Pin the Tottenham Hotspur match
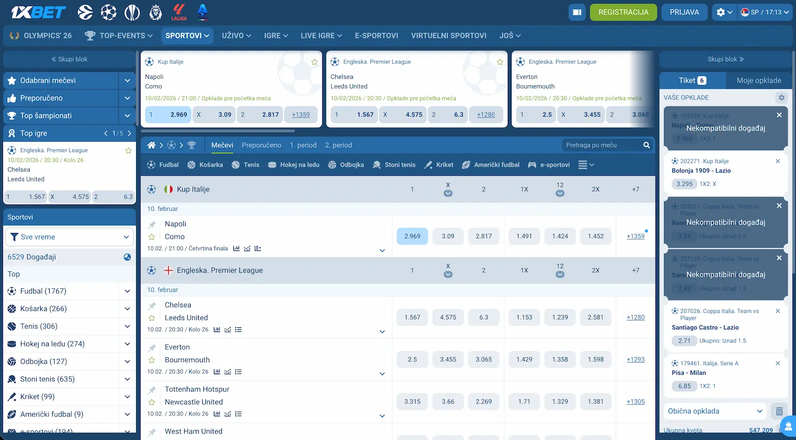796x440 pixels. tap(152, 390)
